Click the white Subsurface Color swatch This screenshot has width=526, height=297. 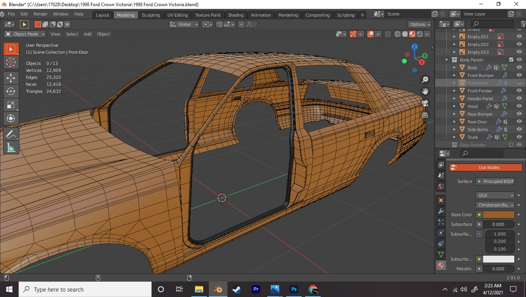pos(499,259)
